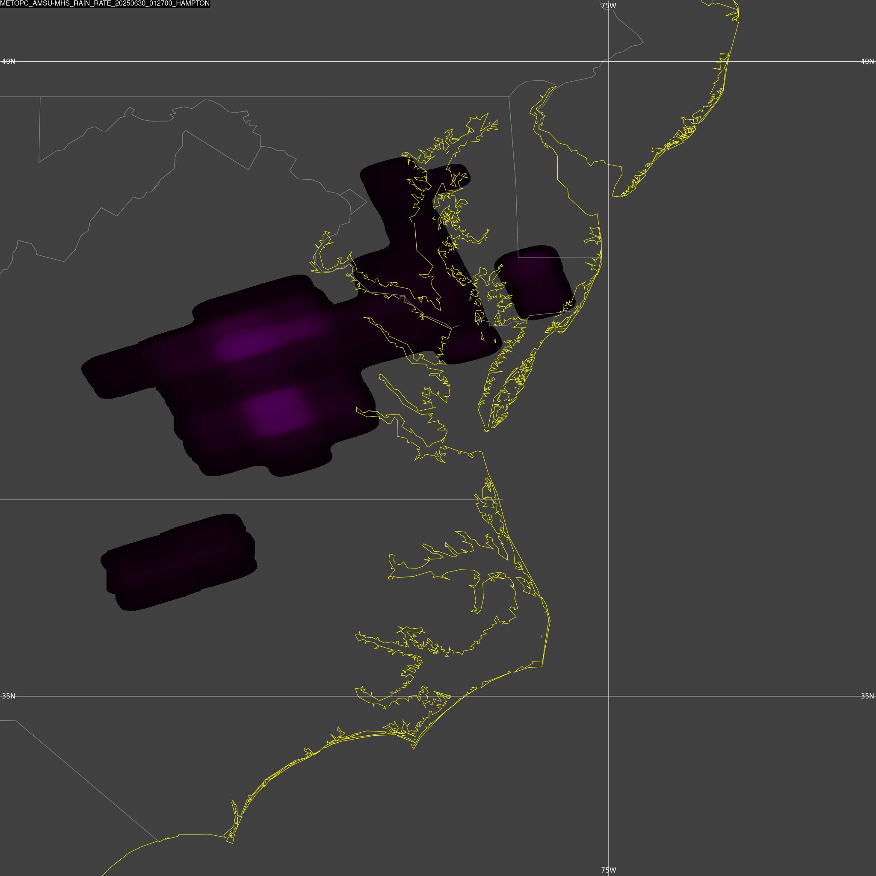
Task: Click the right 35N latitude label
Action: click(x=867, y=696)
